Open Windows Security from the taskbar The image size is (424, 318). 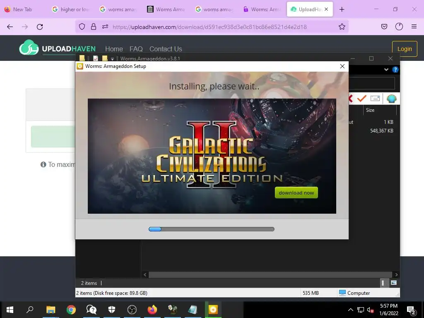tap(112, 309)
